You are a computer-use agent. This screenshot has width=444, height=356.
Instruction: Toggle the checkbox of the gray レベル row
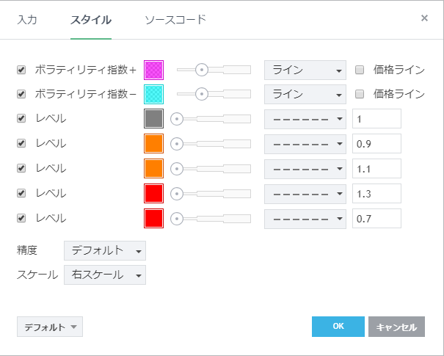point(21,119)
